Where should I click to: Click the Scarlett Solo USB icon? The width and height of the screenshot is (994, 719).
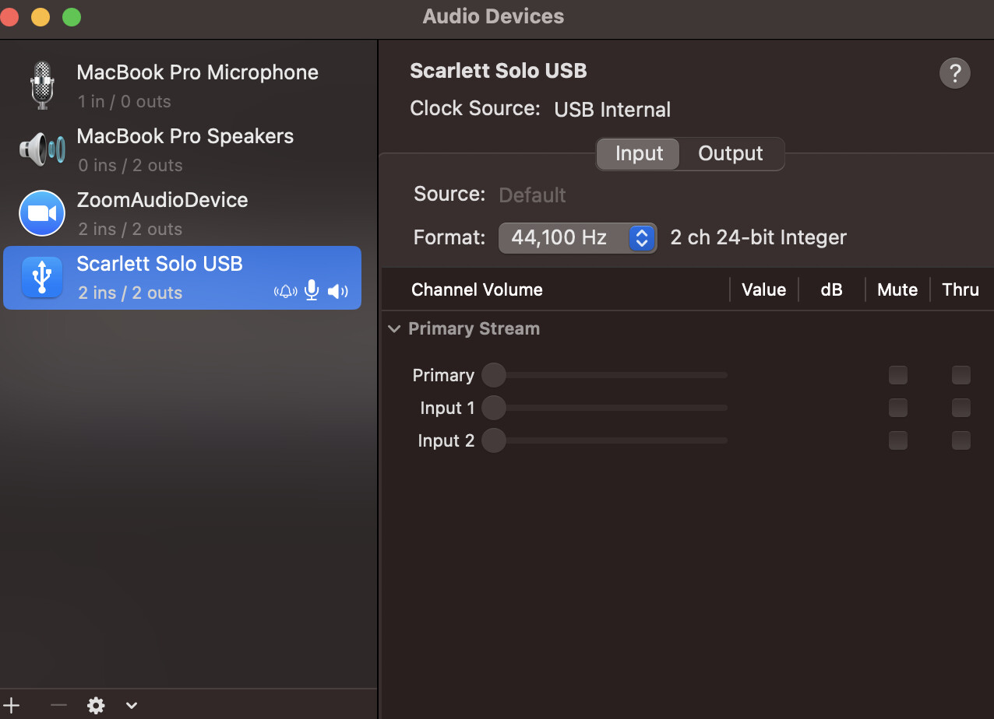pyautogui.click(x=42, y=277)
